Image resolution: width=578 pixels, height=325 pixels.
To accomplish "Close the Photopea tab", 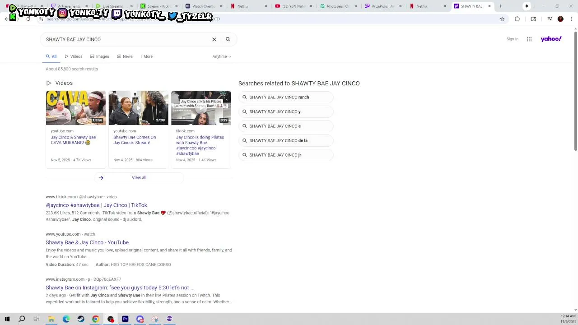I will click(x=356, y=6).
